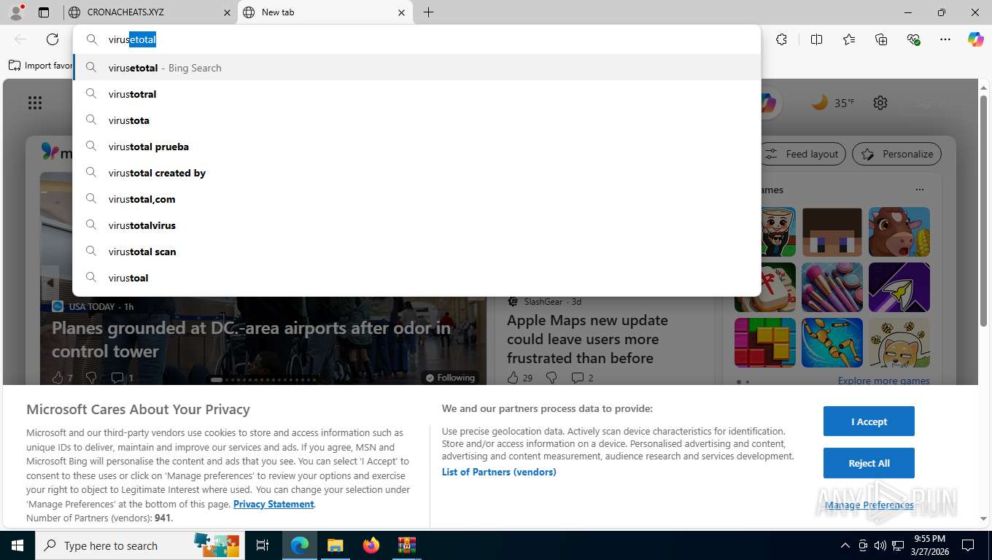Click the Personalize button
The height and width of the screenshot is (560, 992).
click(x=896, y=154)
